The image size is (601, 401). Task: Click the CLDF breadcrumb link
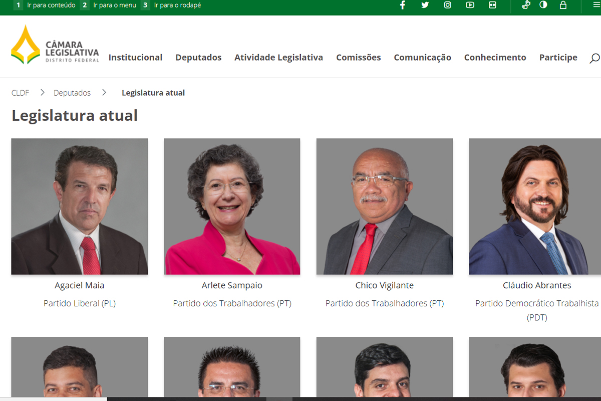tap(21, 93)
